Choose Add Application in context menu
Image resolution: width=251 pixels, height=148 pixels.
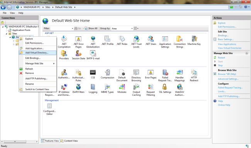tap(37, 48)
